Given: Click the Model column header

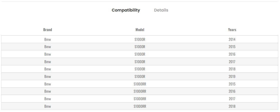Looking at the screenshot, I should (140, 30).
